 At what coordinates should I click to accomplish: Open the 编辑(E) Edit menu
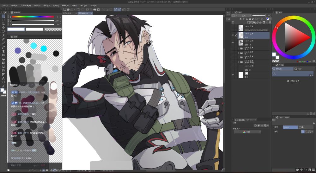coord(14,5)
